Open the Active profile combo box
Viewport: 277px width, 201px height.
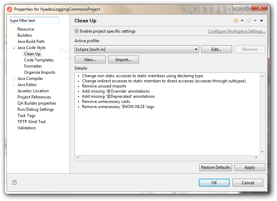pyautogui.click(x=137, y=49)
